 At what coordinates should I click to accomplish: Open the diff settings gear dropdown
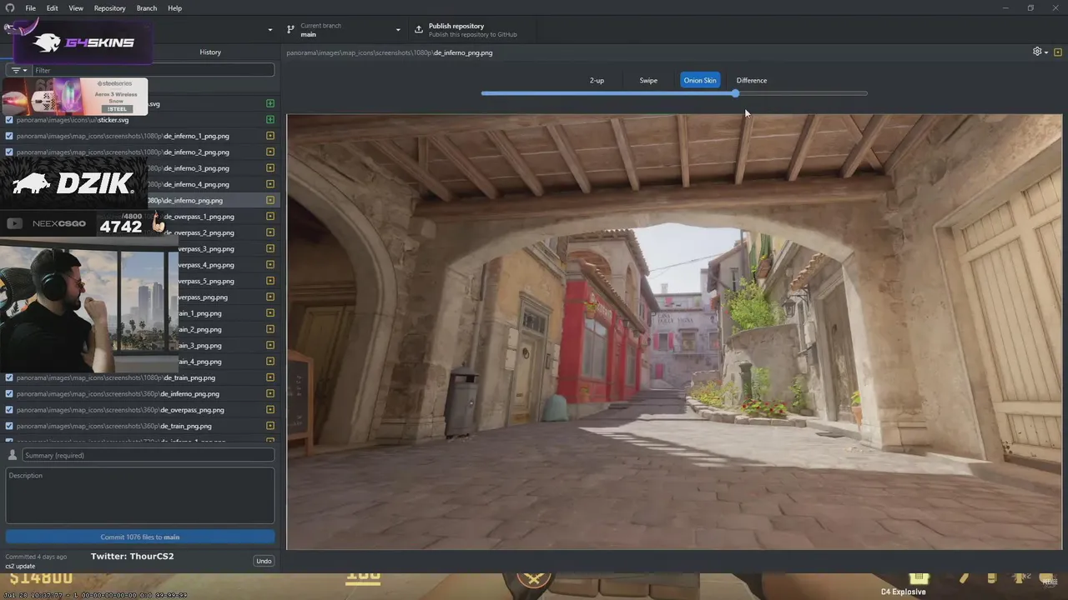click(x=1040, y=52)
